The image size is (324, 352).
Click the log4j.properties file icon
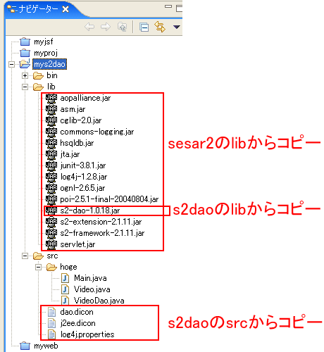[51, 334]
